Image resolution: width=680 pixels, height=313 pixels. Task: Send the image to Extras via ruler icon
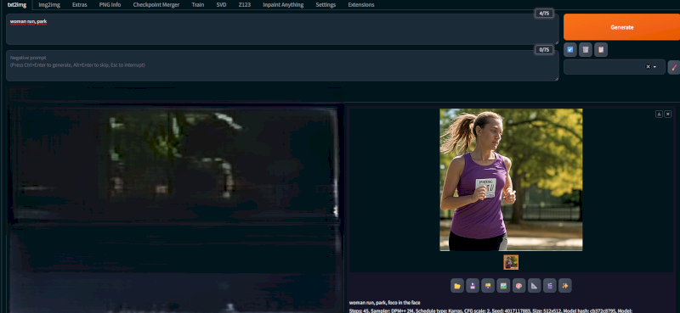coord(535,286)
